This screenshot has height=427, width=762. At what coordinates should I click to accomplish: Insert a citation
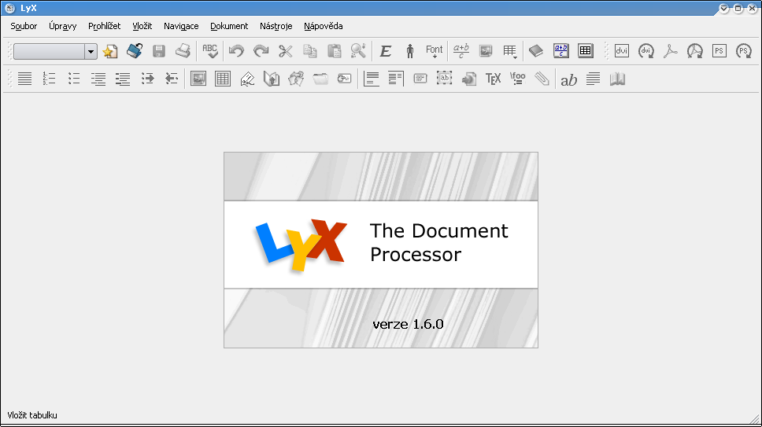pos(296,79)
